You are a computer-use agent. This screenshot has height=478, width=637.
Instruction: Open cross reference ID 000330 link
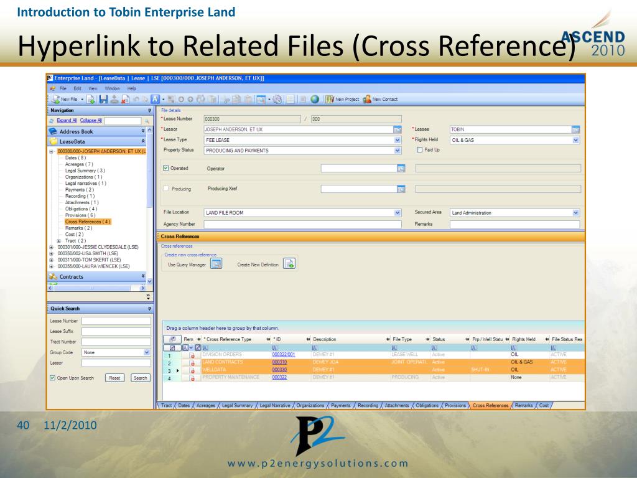279,370
